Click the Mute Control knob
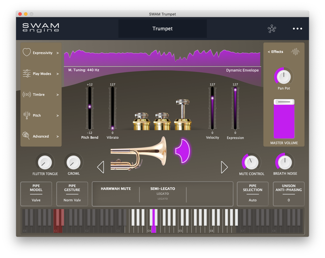This screenshot has width=325, height=258. click(251, 162)
